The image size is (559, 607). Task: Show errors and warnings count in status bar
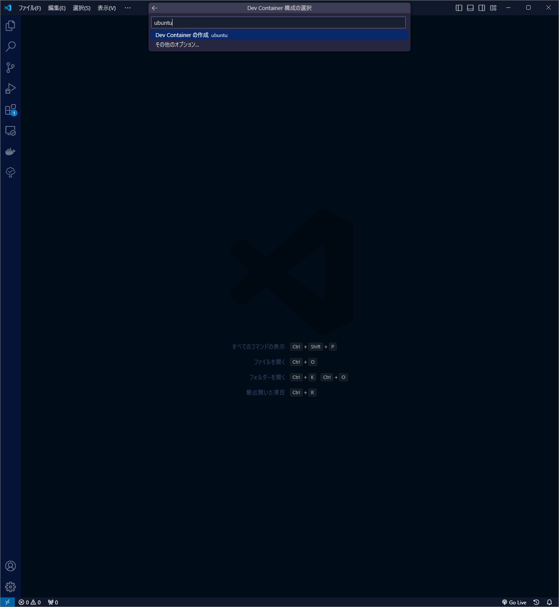[x=30, y=602]
